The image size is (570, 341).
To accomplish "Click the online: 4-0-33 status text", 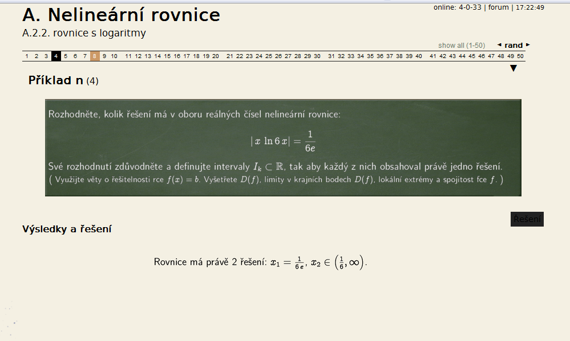I will (x=457, y=7).
